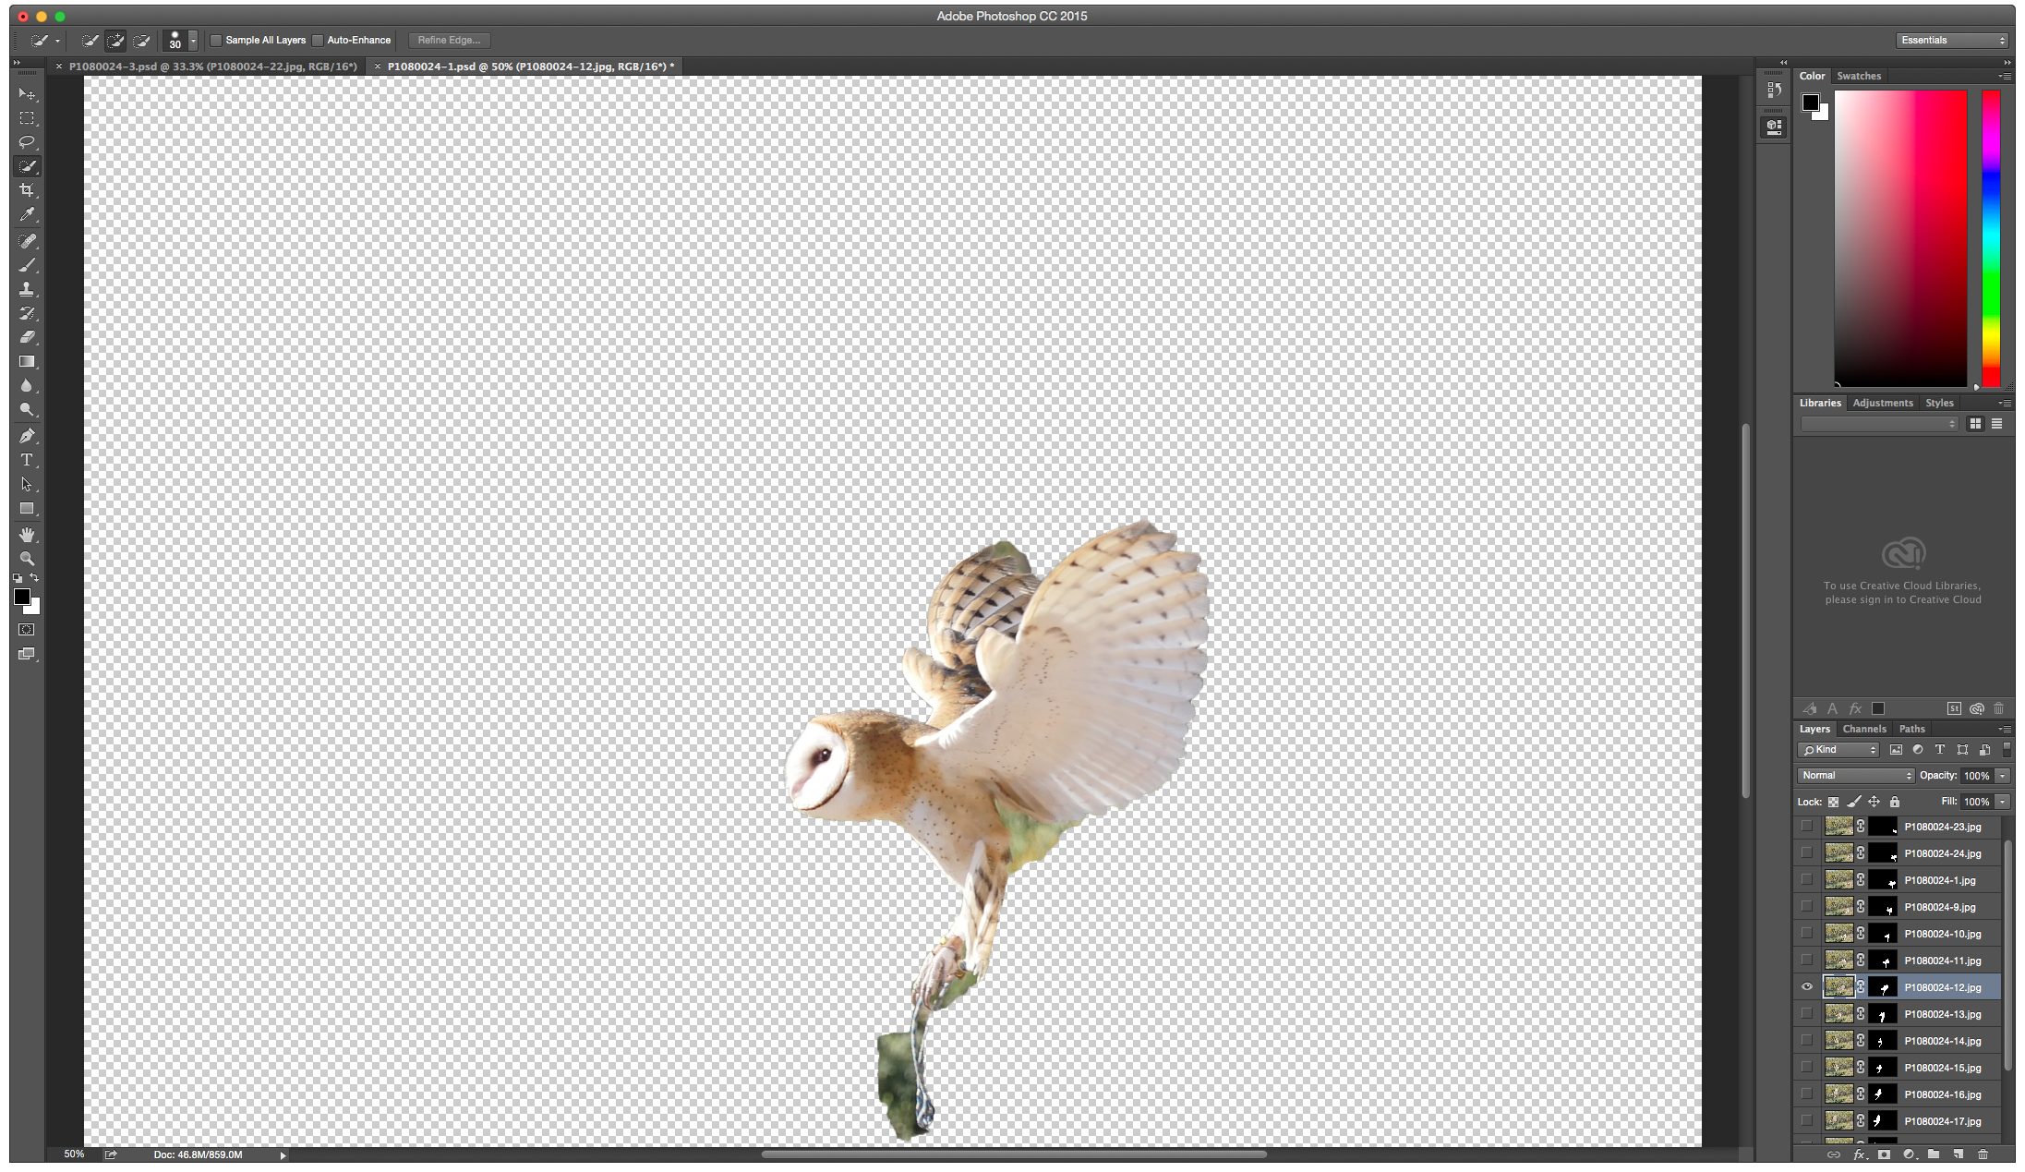This screenshot has height=1172, width=2025.
Task: Pick the Clone Stamp tool
Action: [27, 289]
